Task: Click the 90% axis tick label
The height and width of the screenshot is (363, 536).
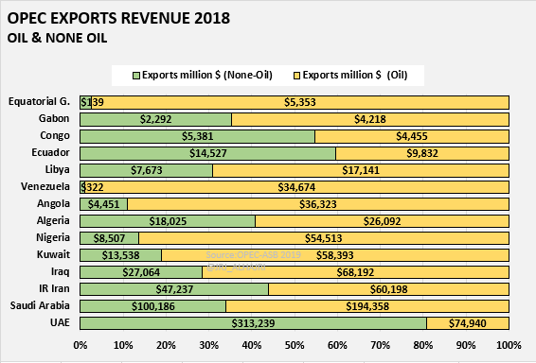Action: (x=466, y=345)
